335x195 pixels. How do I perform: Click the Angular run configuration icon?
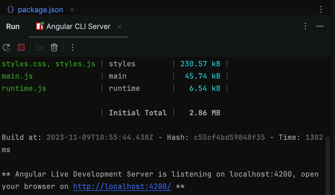[x=39, y=26]
